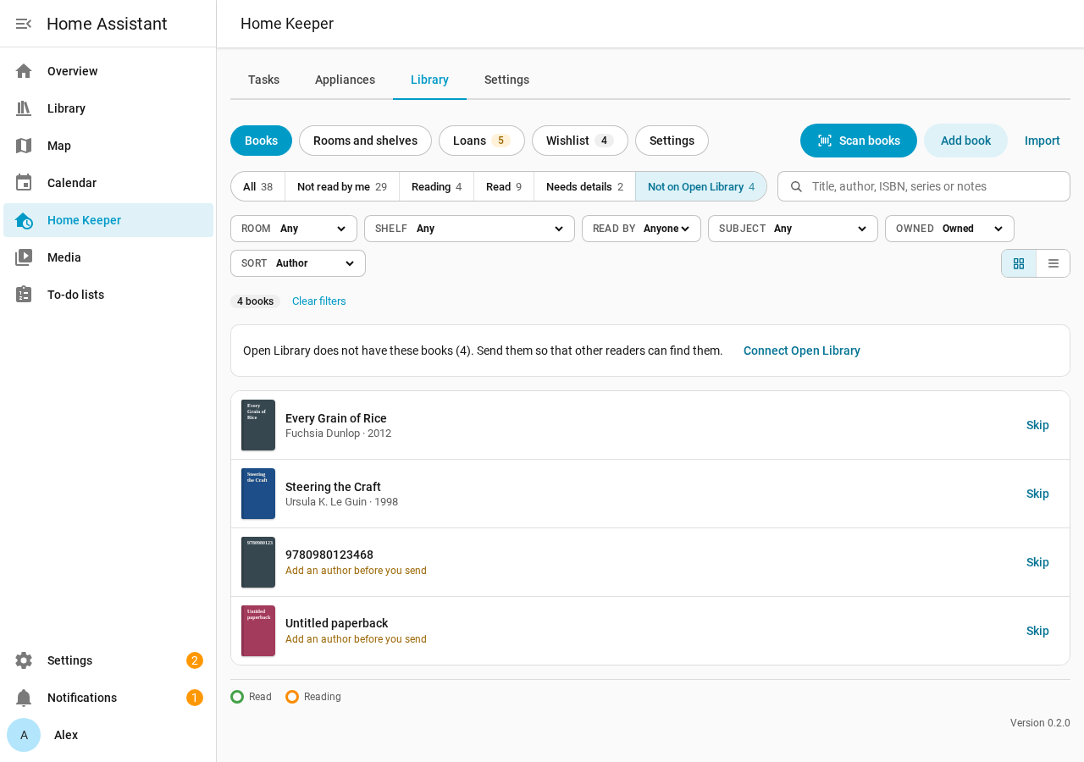Filter by Not read by me
This screenshot has width=1084, height=762.
342,187
